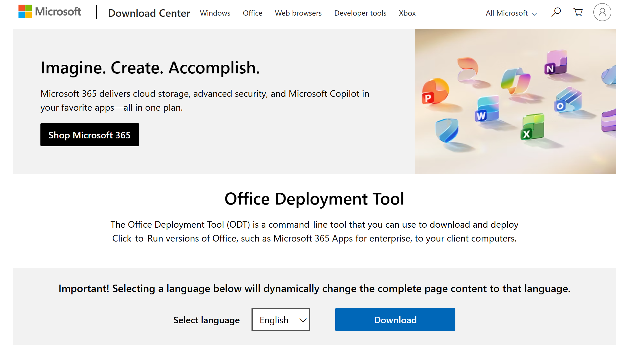The width and height of the screenshot is (624, 362).
Task: Click the Copilot icon in banner
Action: click(516, 81)
